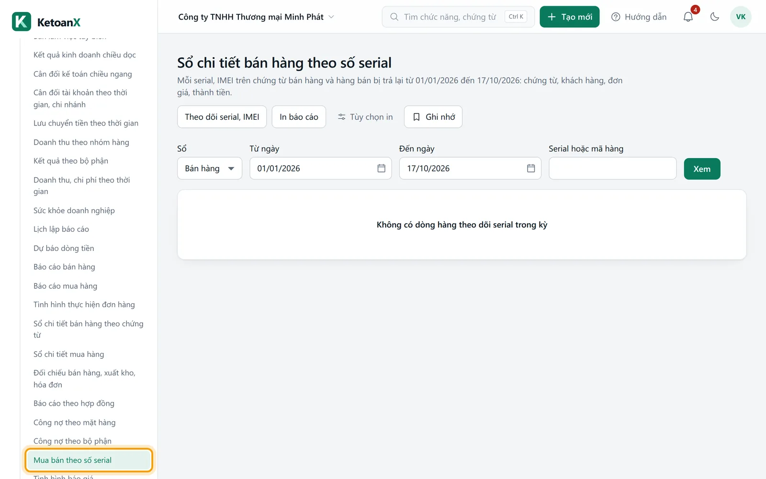Click the Tạo mới button
This screenshot has width=766, height=479.
point(569,17)
